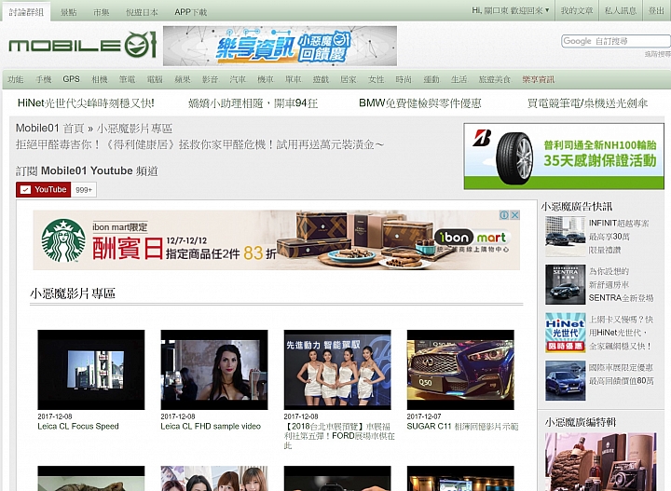Image resolution: width=671 pixels, height=491 pixels.
Task: Open the 女性 category menu
Action: click(x=377, y=79)
